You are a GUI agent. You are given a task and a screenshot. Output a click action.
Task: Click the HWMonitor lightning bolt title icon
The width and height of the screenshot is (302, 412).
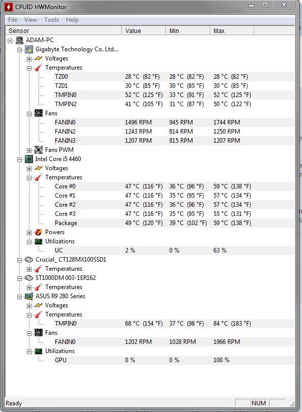coord(9,7)
